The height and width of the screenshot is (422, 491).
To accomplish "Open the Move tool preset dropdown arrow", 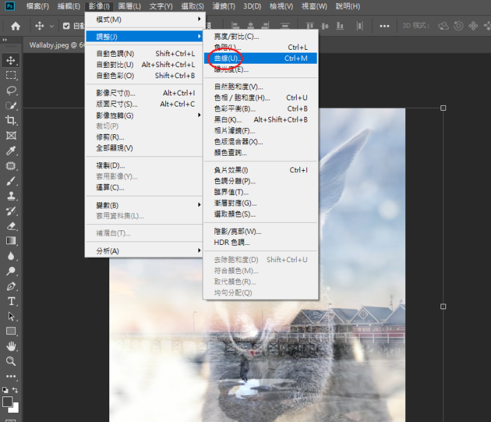I will [52, 26].
